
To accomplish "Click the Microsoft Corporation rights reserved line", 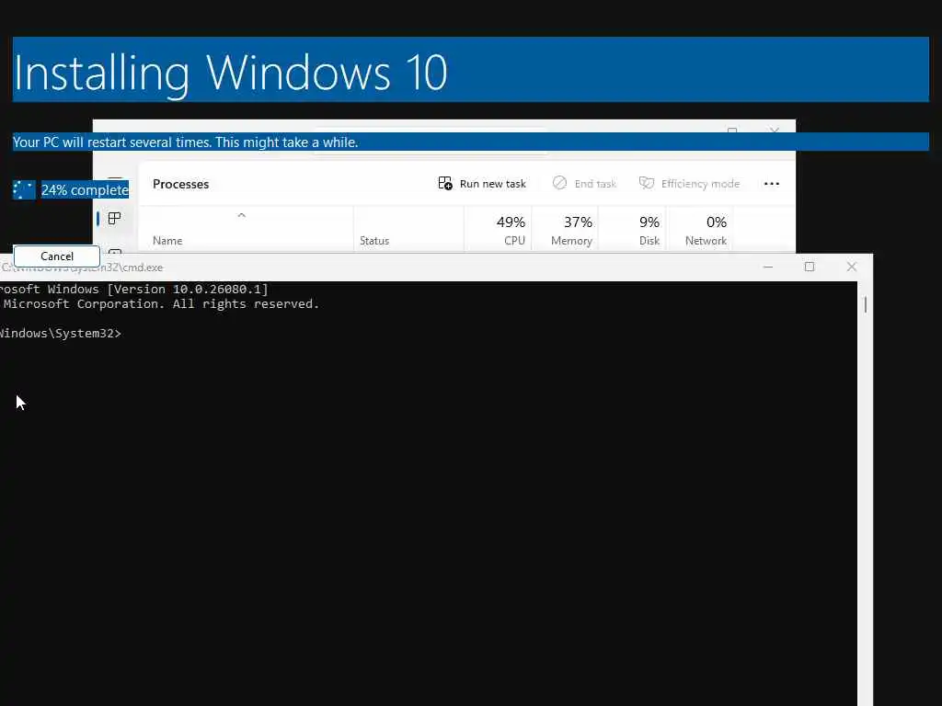I will coord(160,304).
